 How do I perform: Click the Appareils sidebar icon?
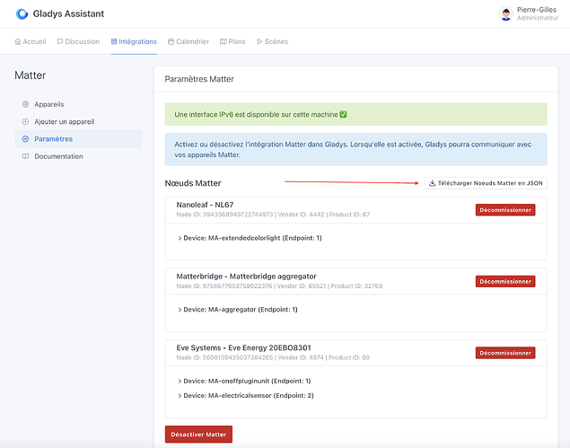(25, 104)
